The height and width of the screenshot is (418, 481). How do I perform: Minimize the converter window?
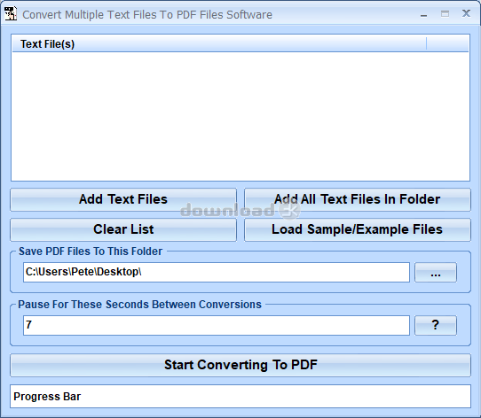click(x=424, y=14)
